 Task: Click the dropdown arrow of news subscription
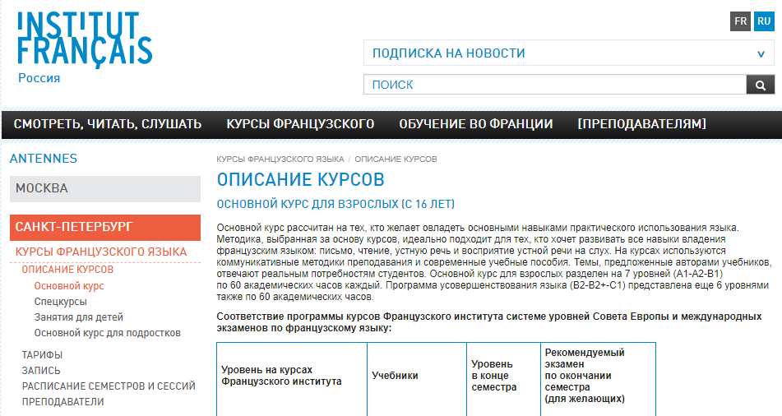[761, 53]
